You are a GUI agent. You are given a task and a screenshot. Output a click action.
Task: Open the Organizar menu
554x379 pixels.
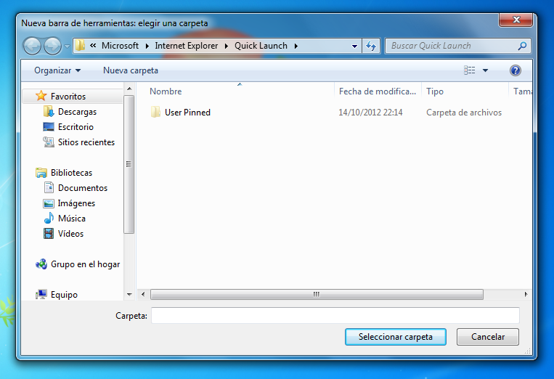[57, 70]
